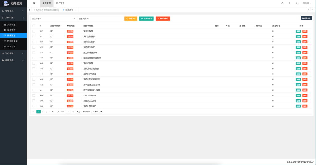The image size is (316, 165).
Task: Go to next page using pagination arrow
Action: [x=58, y=111]
